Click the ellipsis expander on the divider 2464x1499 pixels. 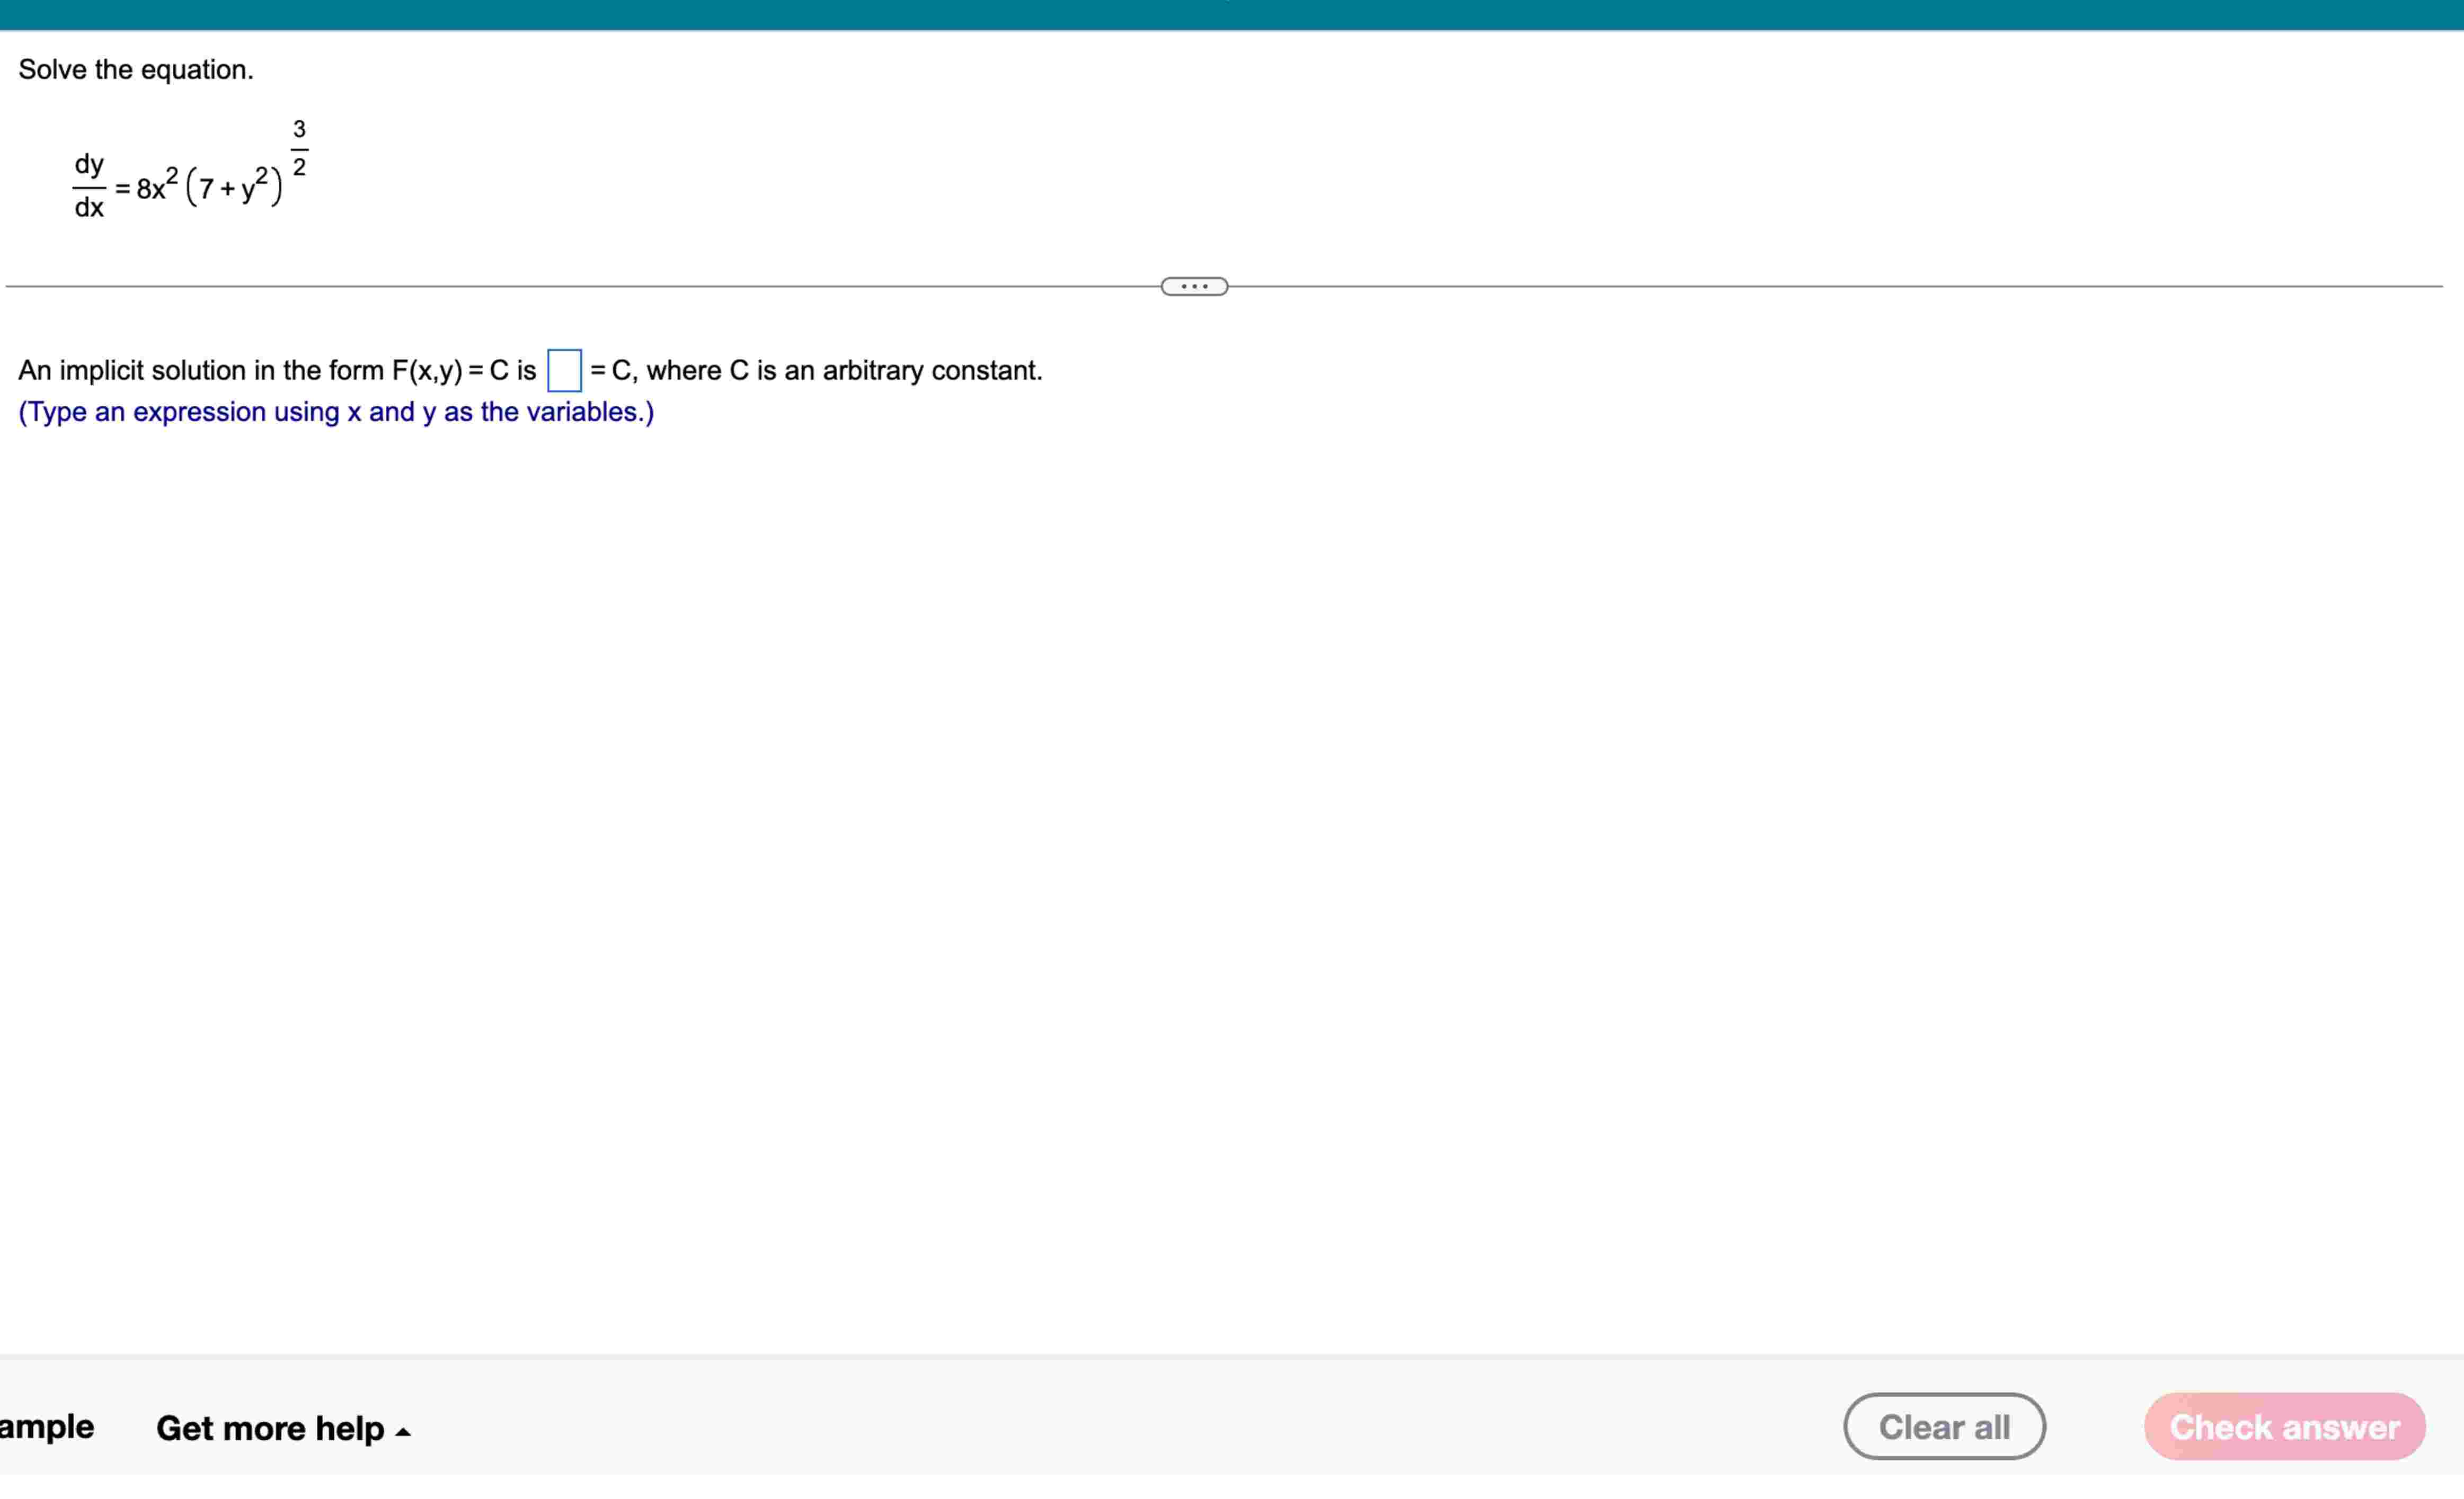click(1194, 287)
